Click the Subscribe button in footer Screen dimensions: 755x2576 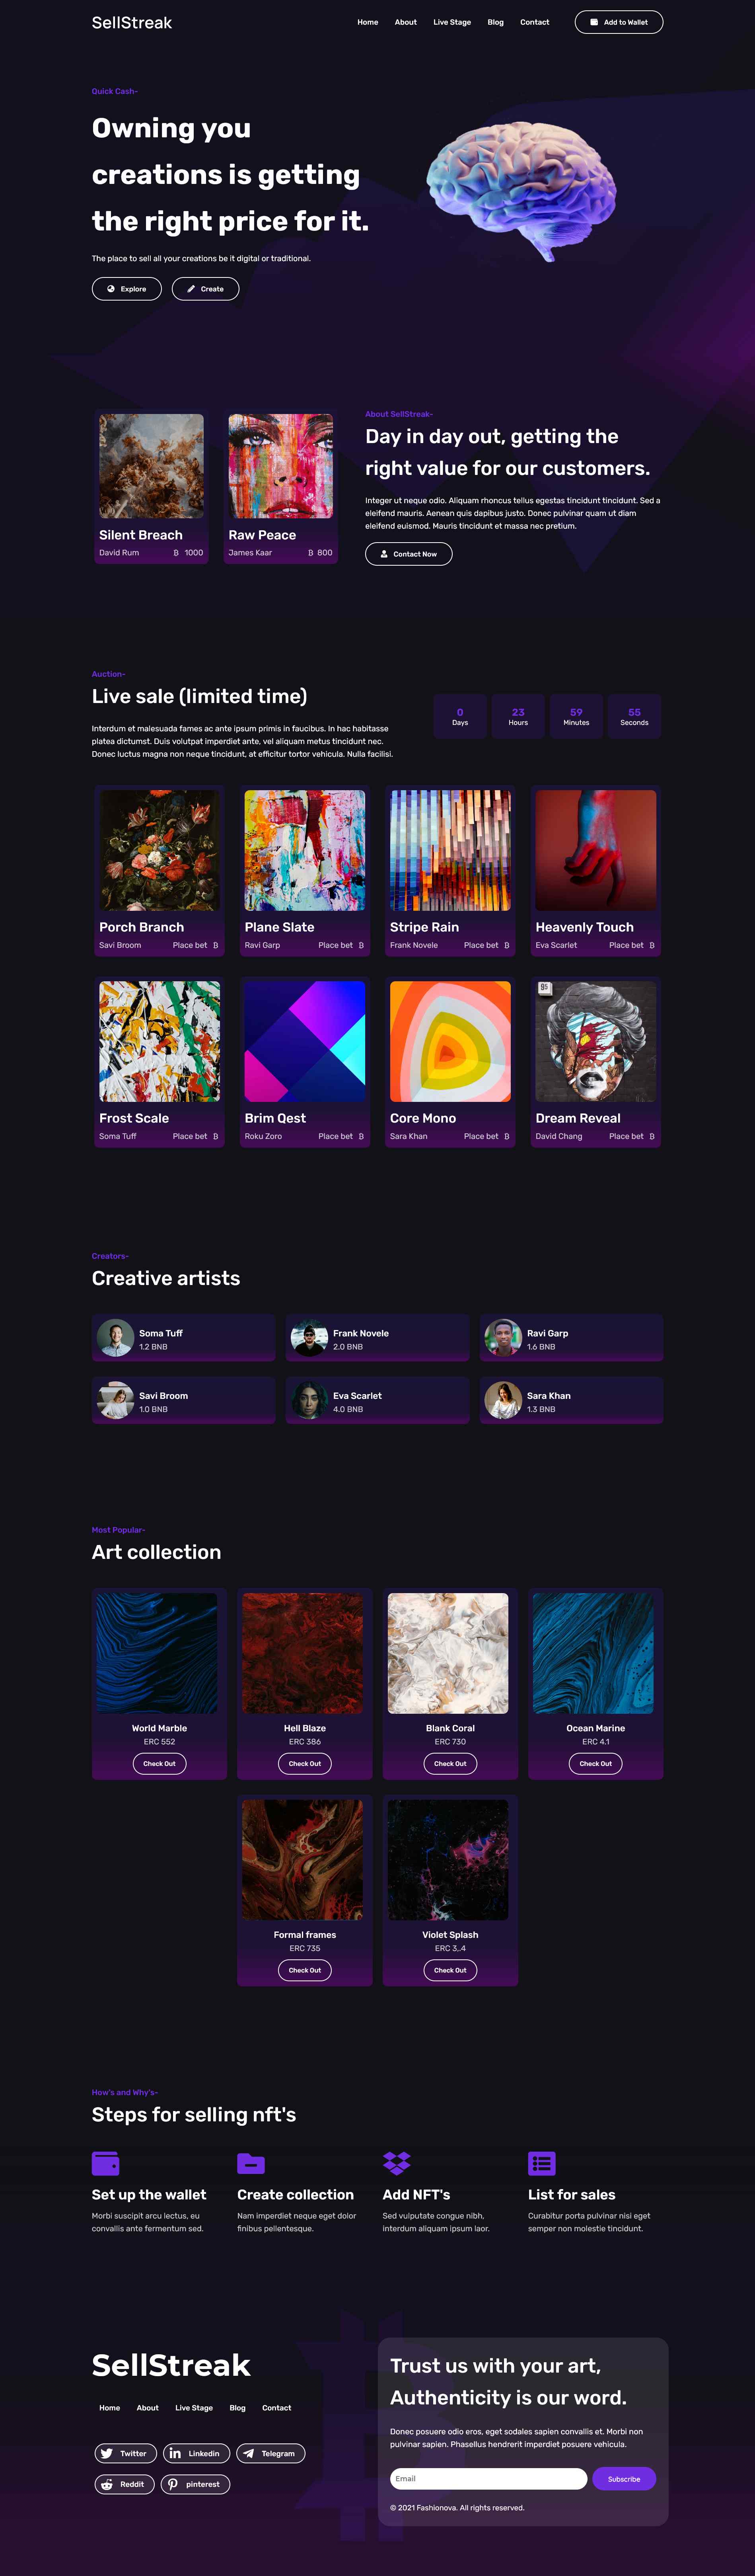point(624,2478)
